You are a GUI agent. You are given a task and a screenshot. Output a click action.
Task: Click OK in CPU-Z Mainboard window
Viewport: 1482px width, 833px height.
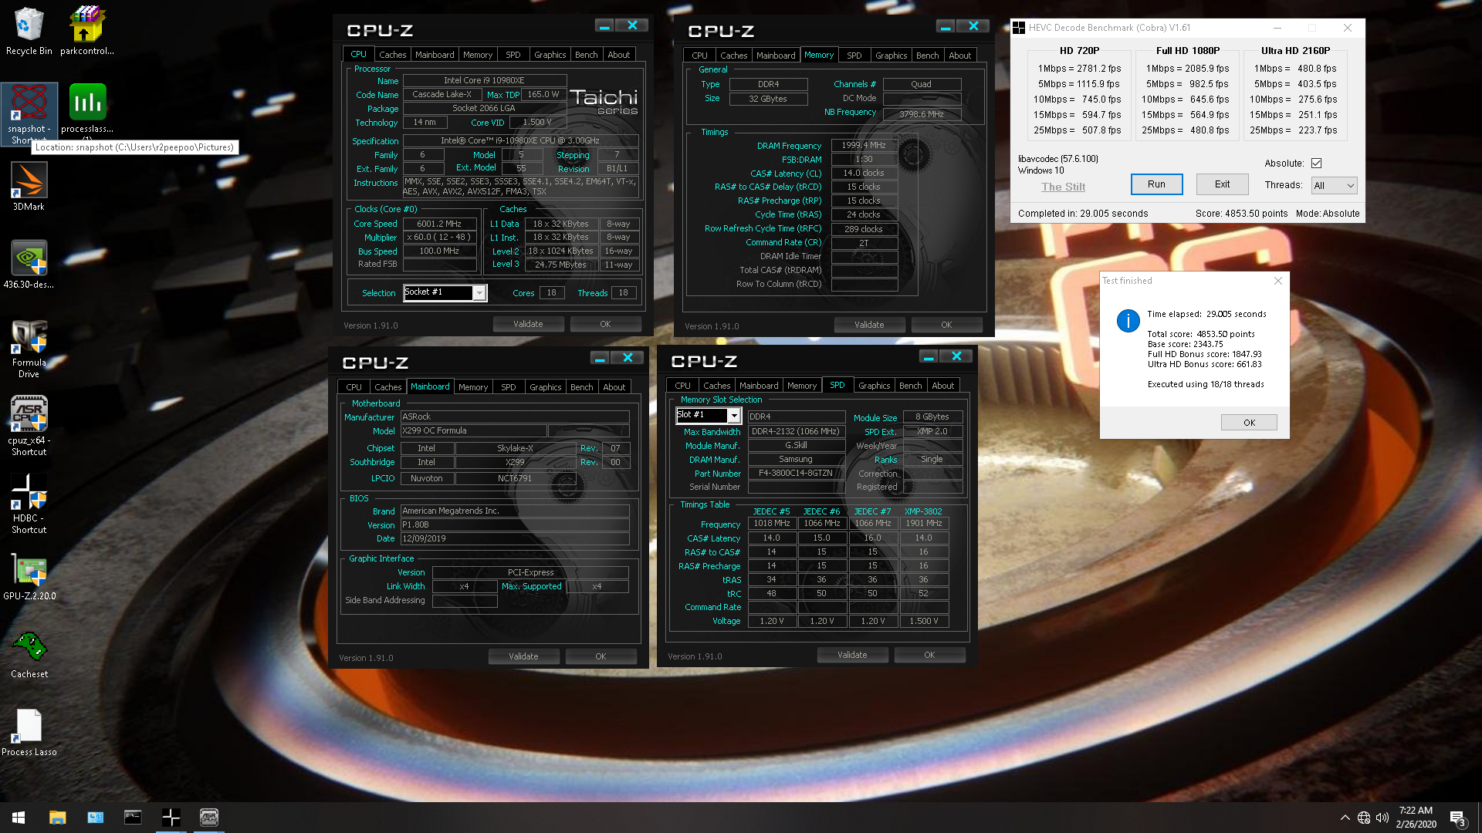click(x=601, y=656)
